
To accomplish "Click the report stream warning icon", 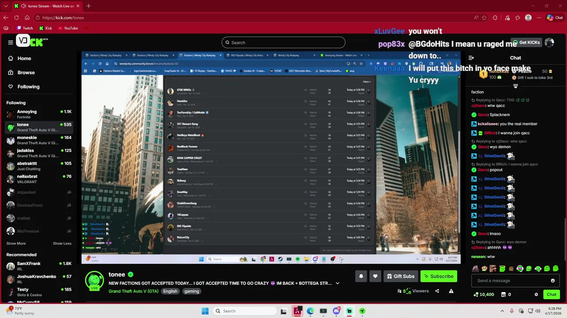I will (x=451, y=291).
